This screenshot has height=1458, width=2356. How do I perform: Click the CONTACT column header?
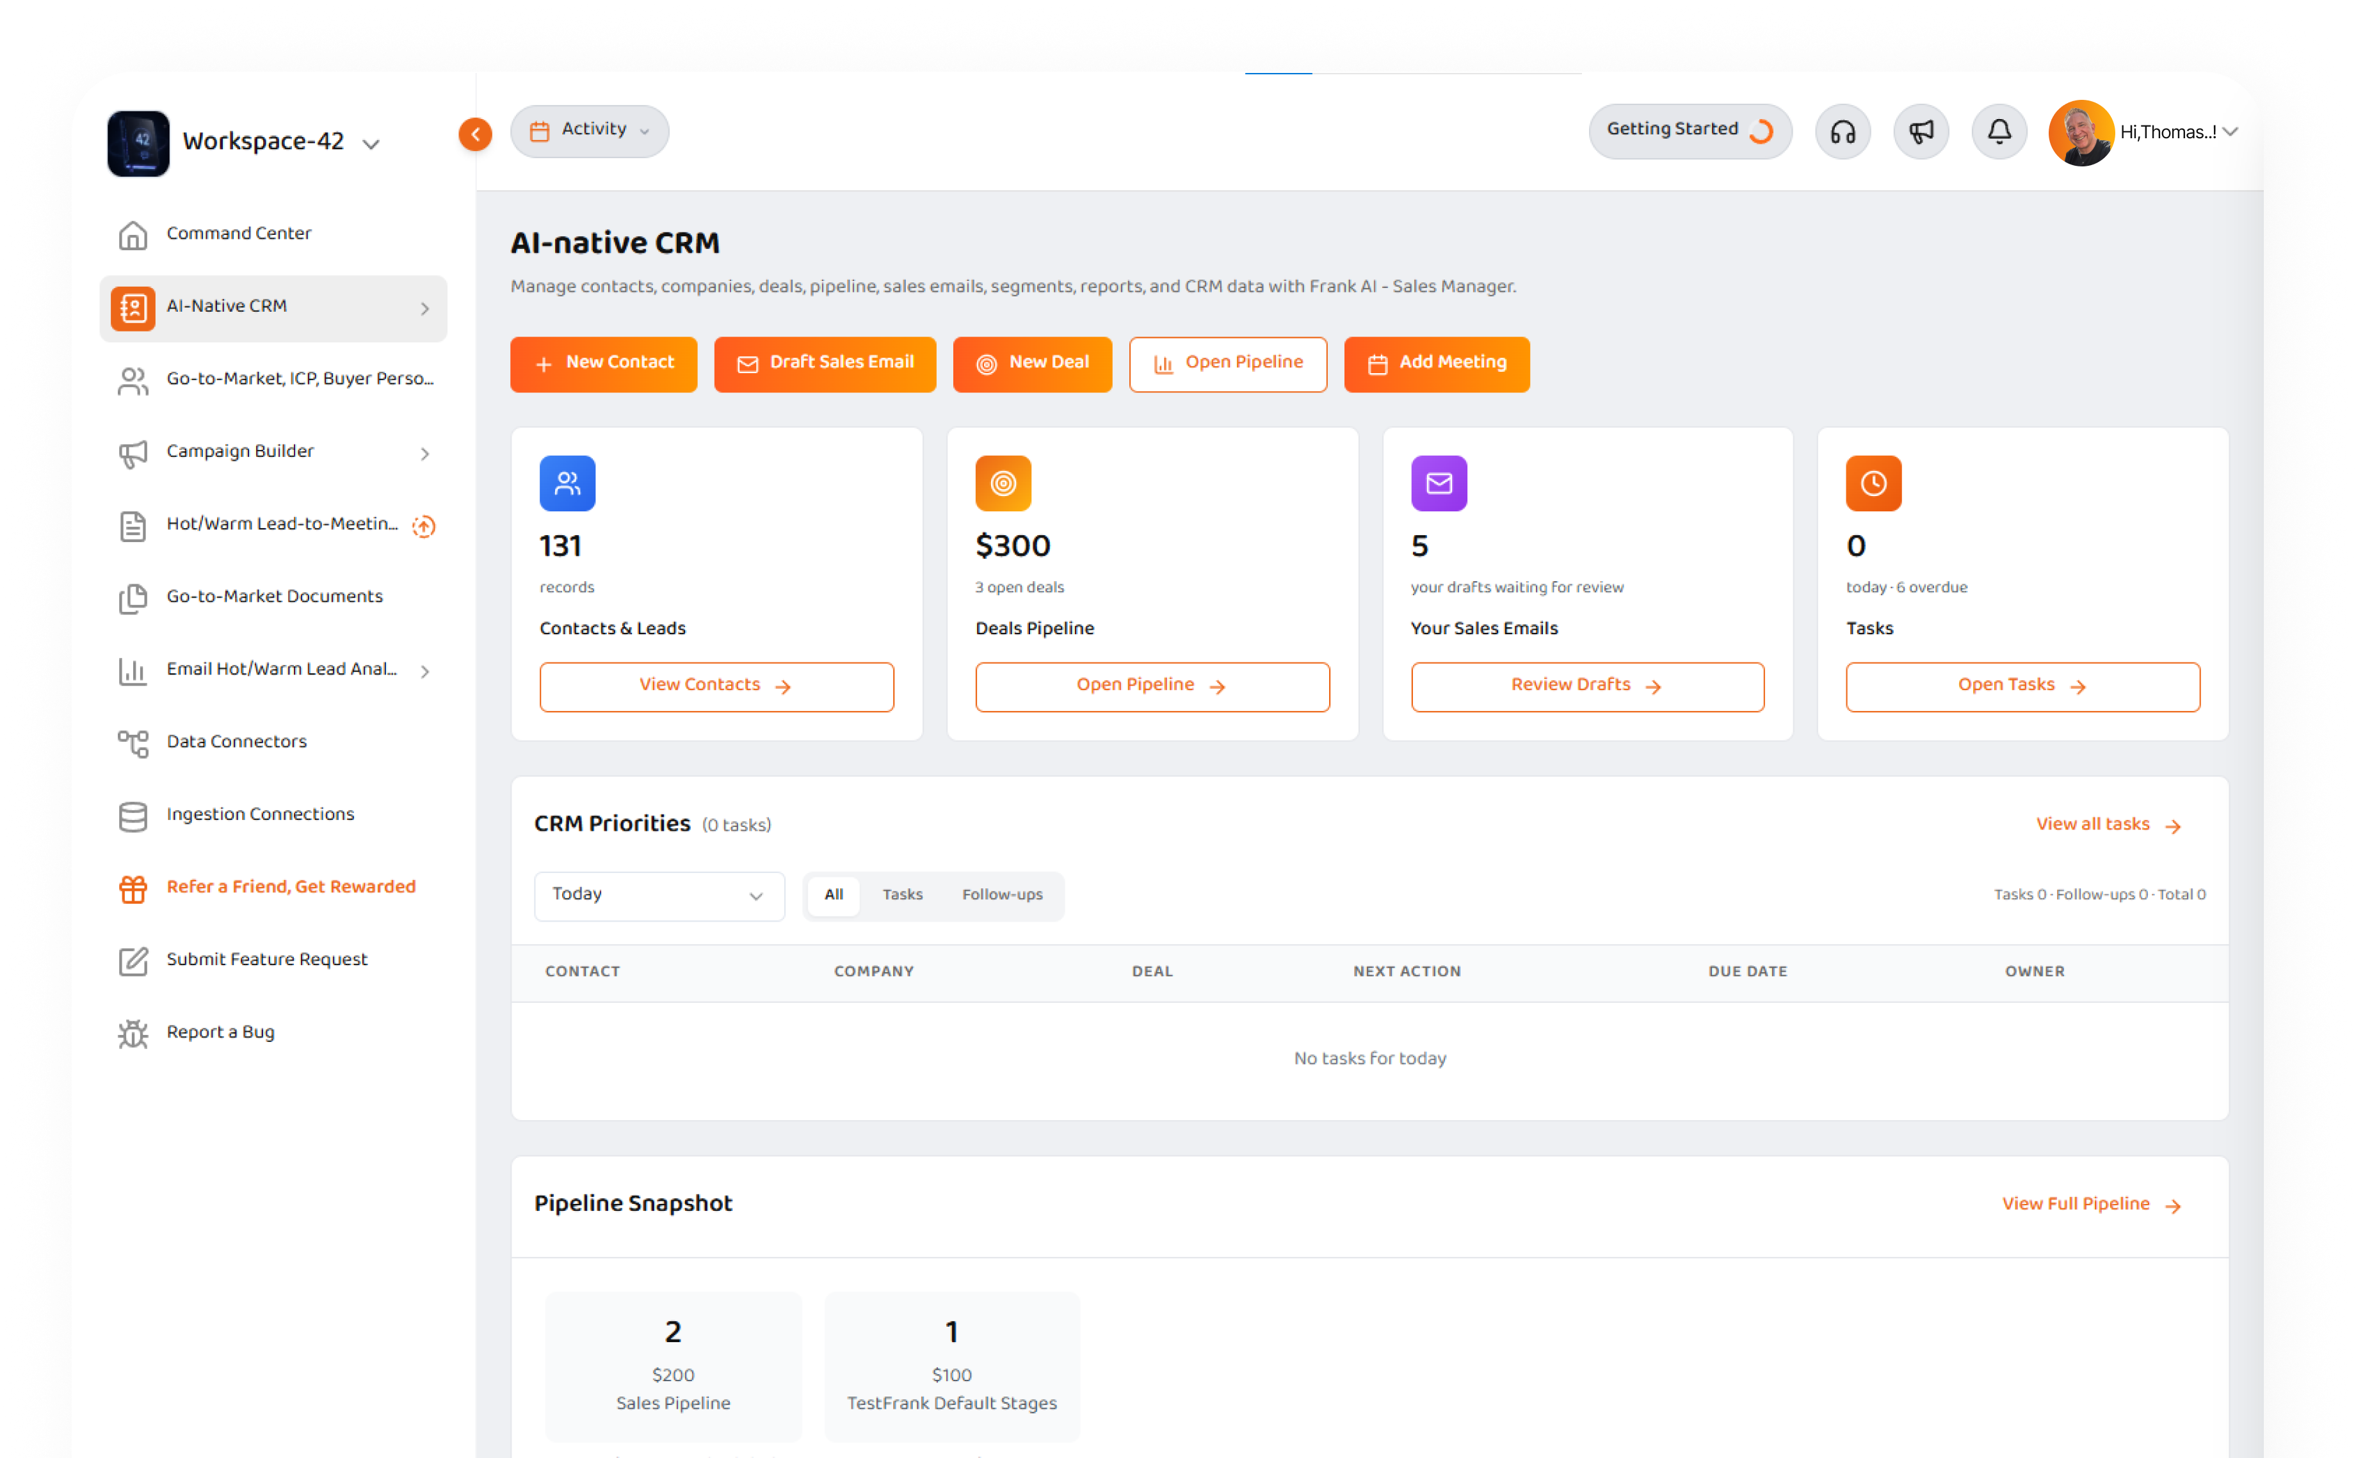point(583,972)
